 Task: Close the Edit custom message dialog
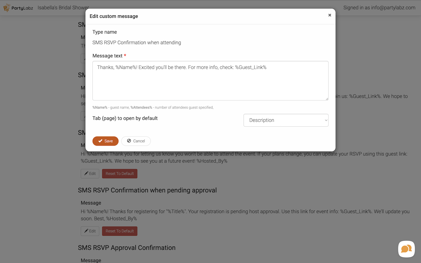(330, 15)
